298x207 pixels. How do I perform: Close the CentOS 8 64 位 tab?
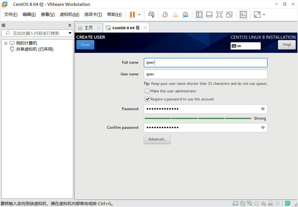145,28
